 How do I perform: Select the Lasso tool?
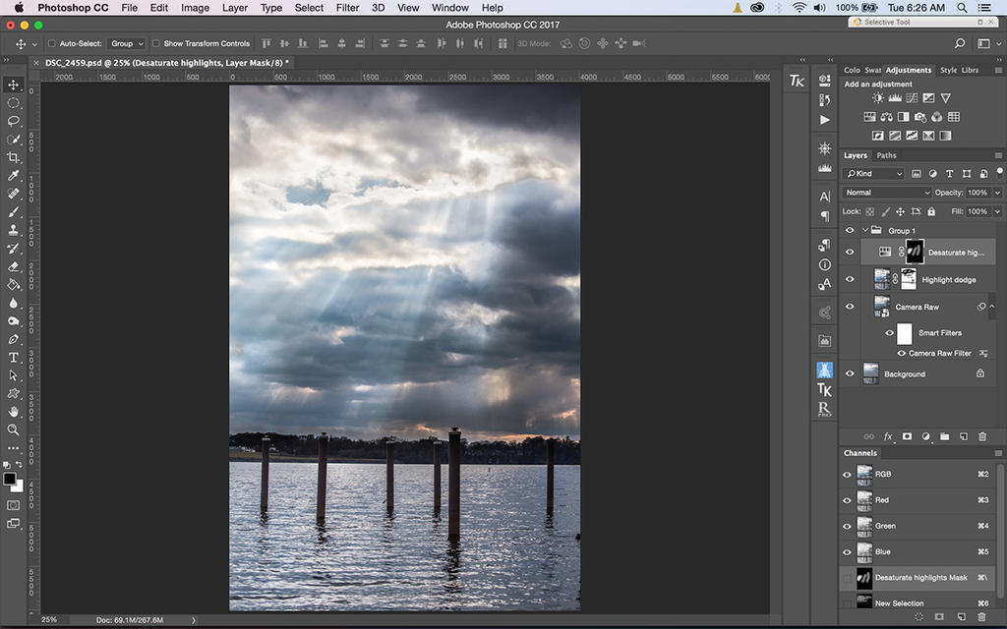[14, 121]
